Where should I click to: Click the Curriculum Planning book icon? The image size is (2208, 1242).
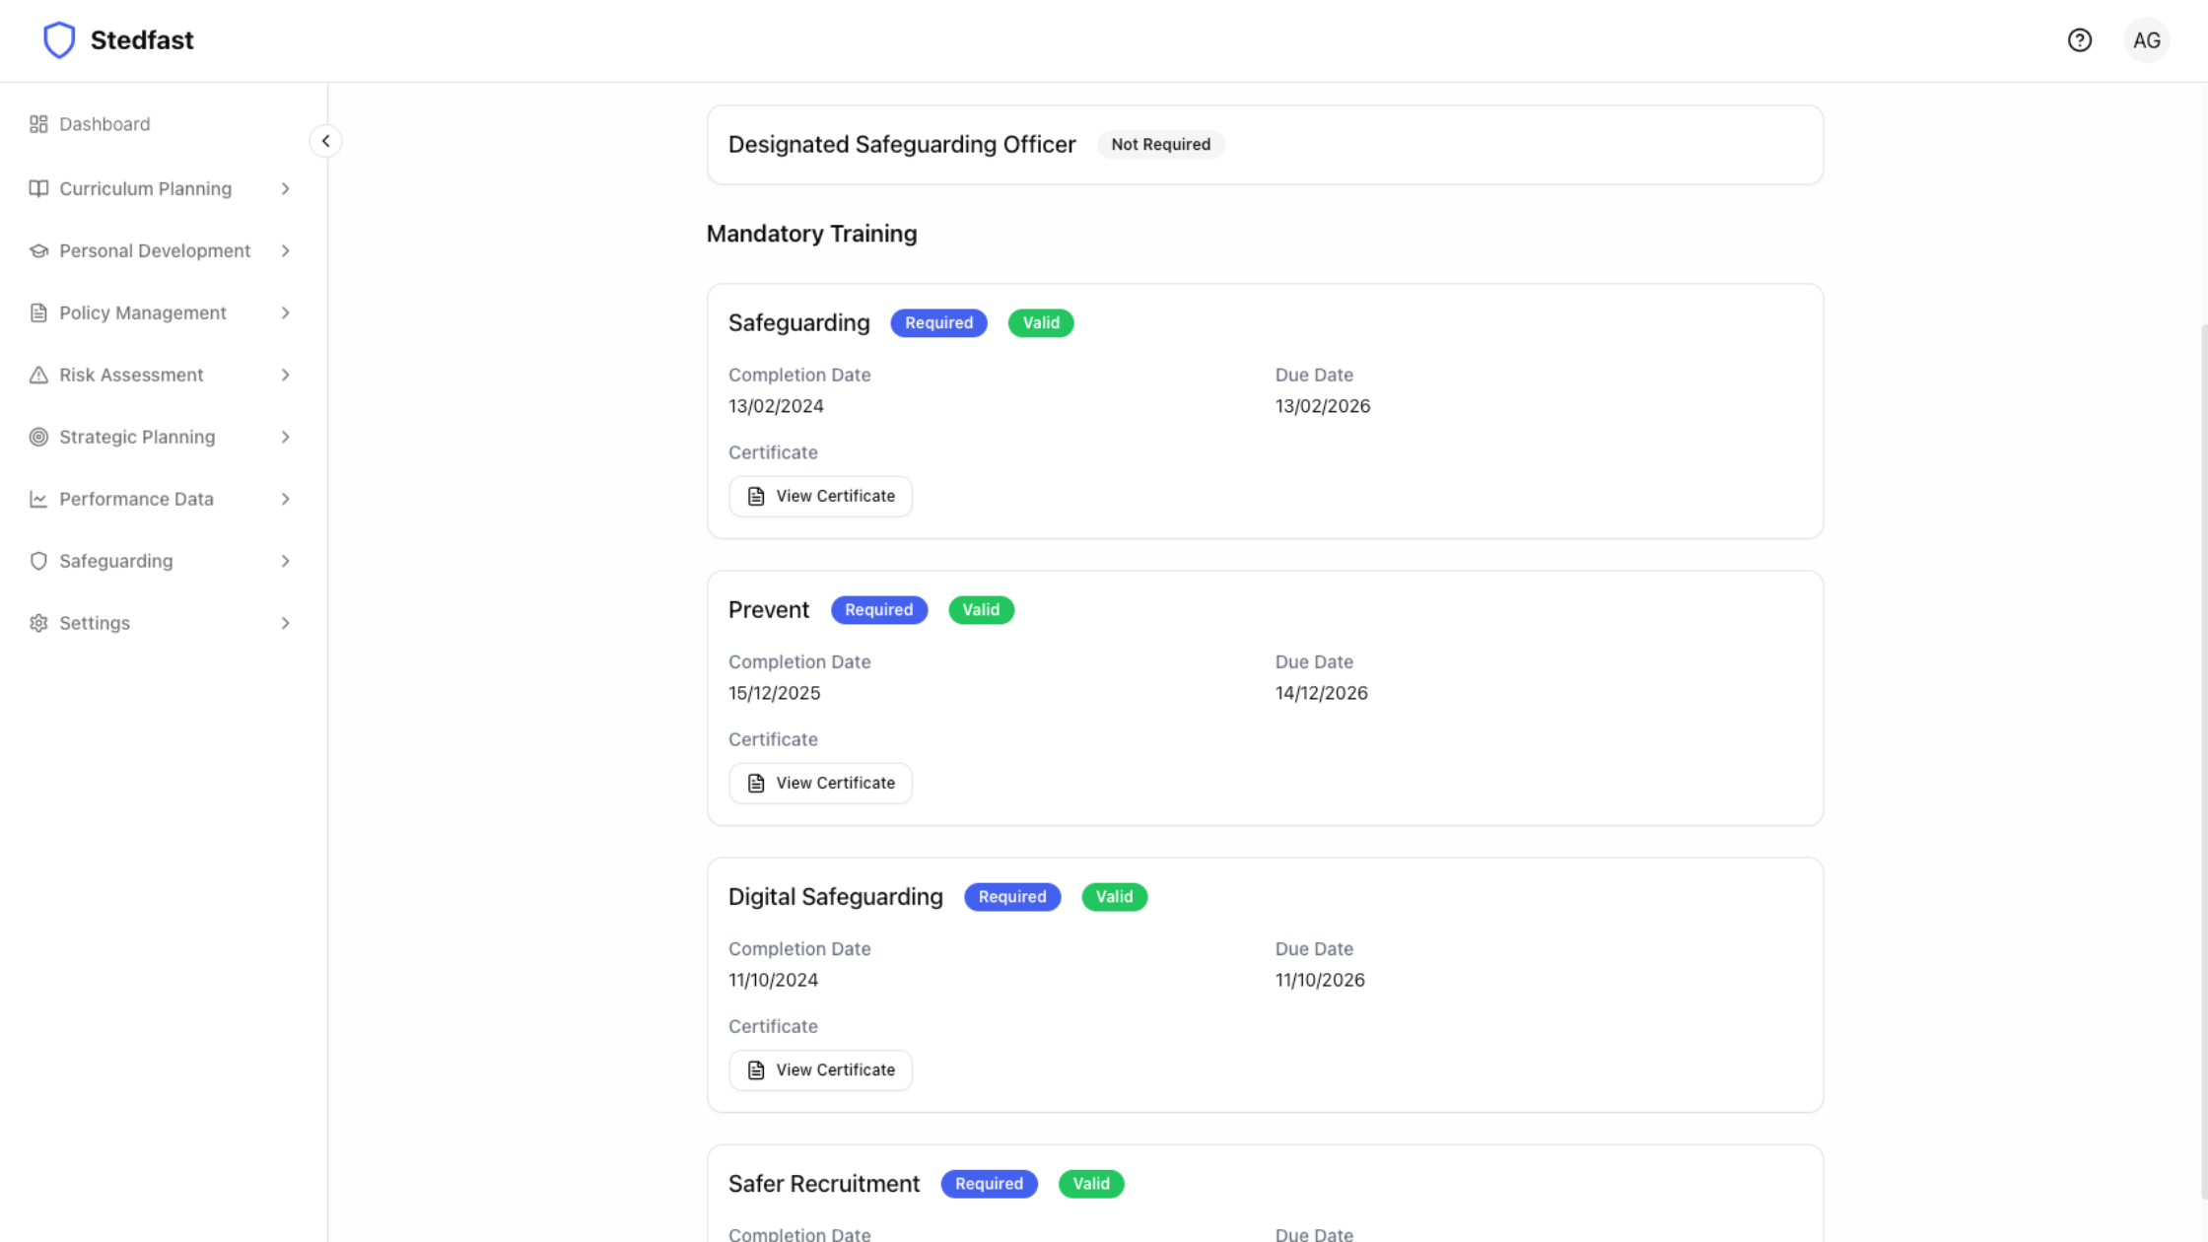pyautogui.click(x=38, y=188)
